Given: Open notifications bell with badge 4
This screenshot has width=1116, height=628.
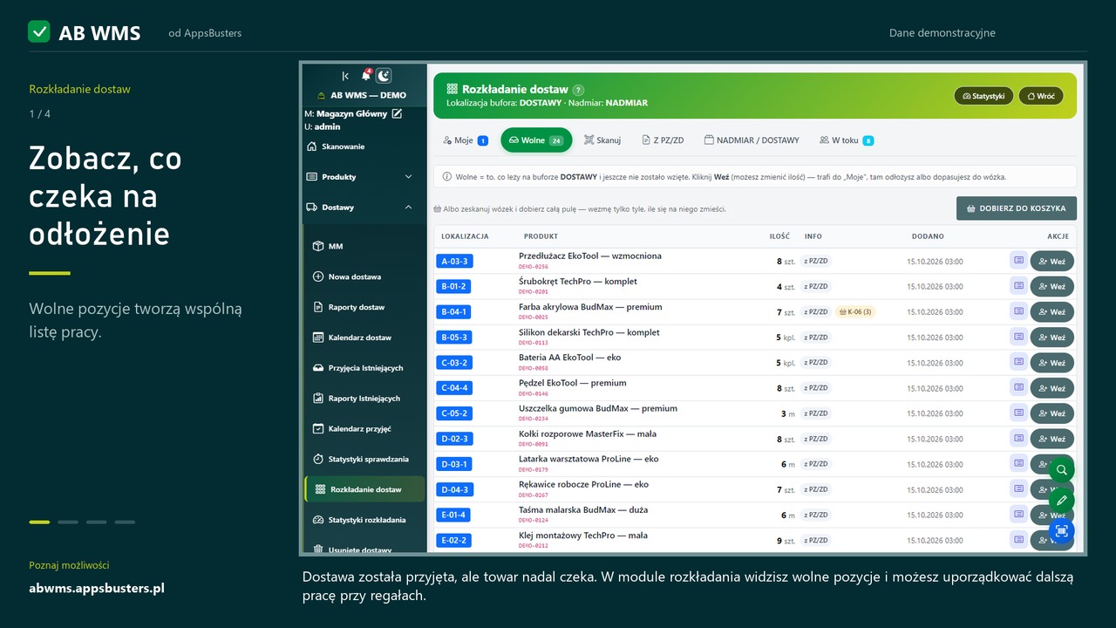Looking at the screenshot, I should (x=366, y=76).
